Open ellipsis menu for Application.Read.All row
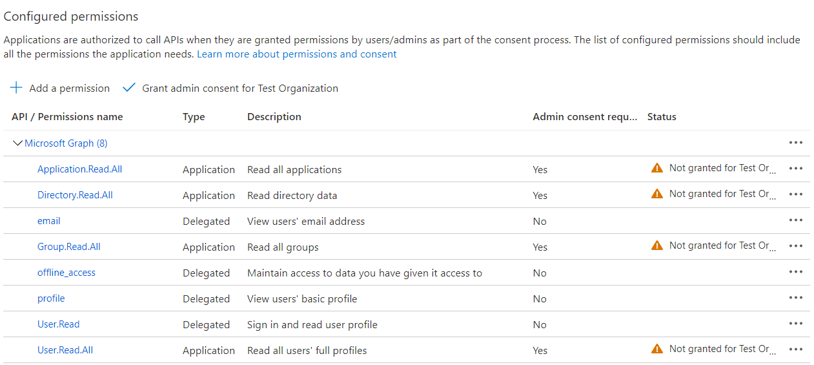 click(x=795, y=169)
